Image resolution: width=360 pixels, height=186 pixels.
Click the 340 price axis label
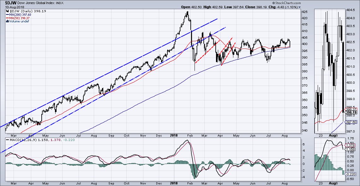[305, 131]
